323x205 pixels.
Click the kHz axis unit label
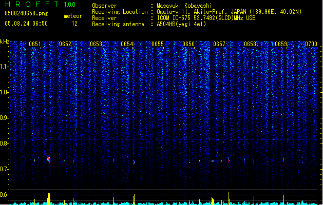pyautogui.click(x=5, y=42)
